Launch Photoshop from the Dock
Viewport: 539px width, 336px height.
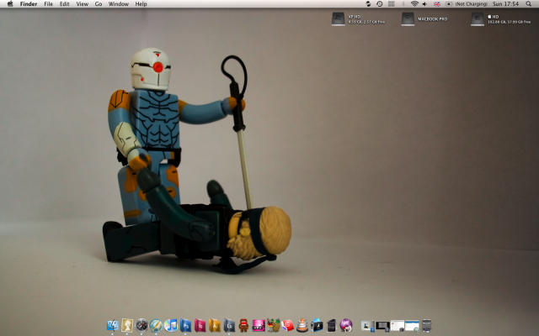(185, 325)
